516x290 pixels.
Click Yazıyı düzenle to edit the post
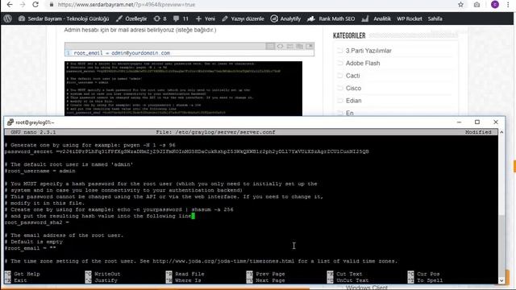pos(243,19)
